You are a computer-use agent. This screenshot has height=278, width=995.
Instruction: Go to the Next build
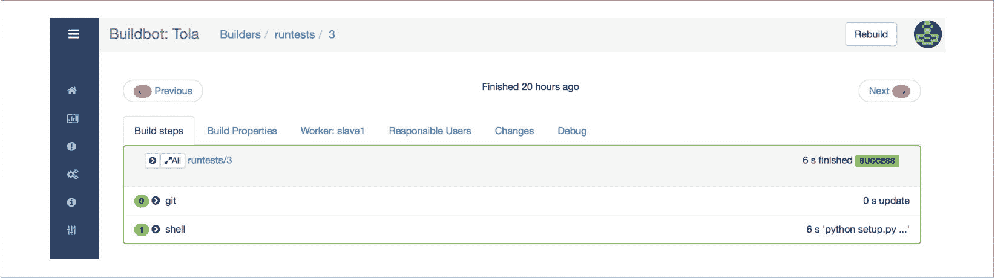pos(888,91)
